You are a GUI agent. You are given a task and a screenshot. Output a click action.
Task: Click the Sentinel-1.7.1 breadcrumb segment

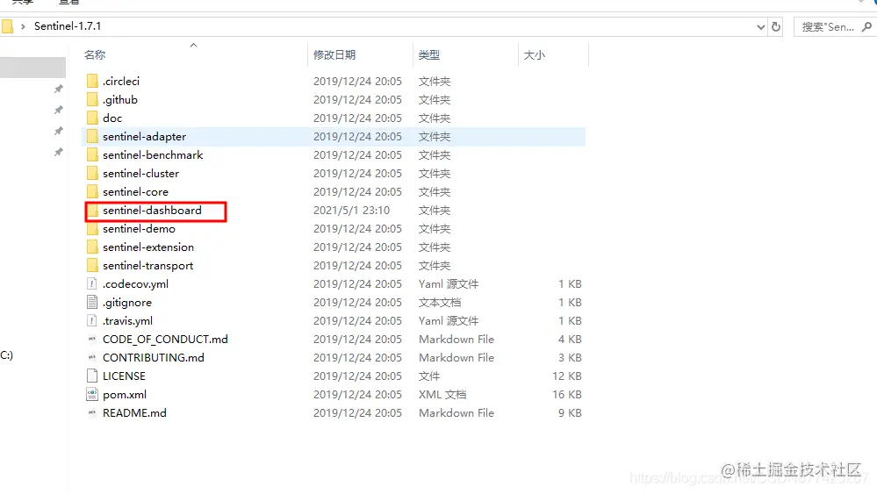pyautogui.click(x=68, y=26)
